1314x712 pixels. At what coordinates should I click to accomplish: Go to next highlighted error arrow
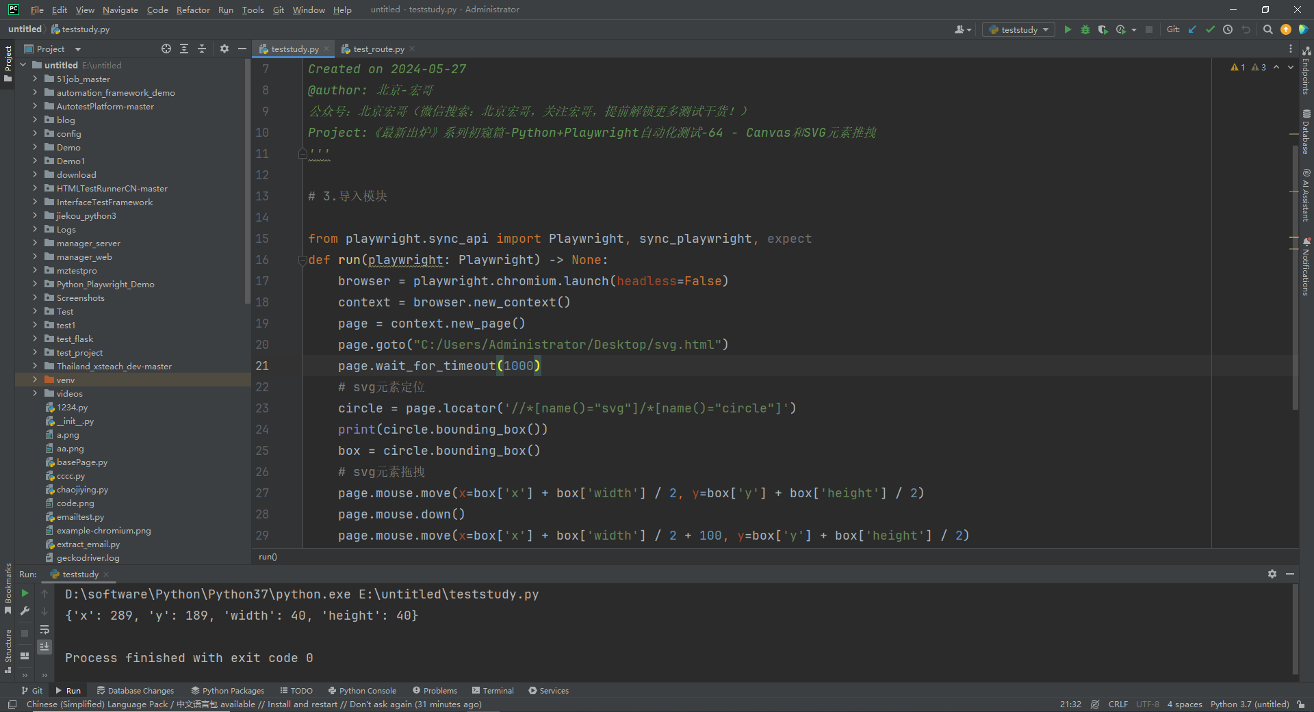1291,67
